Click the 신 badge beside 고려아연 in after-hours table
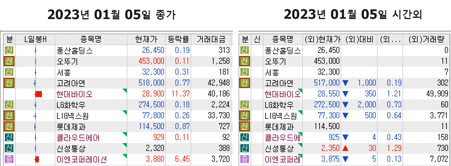The width and height of the screenshot is (451, 166). click(x=245, y=83)
